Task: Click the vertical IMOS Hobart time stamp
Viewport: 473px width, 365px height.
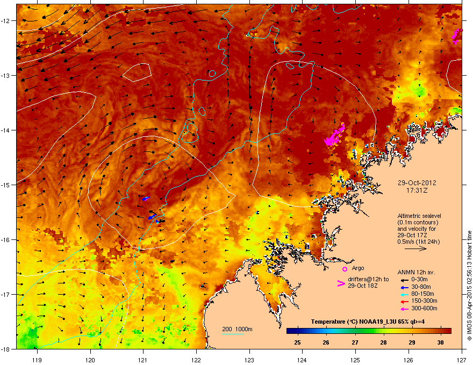Action: click(469, 286)
